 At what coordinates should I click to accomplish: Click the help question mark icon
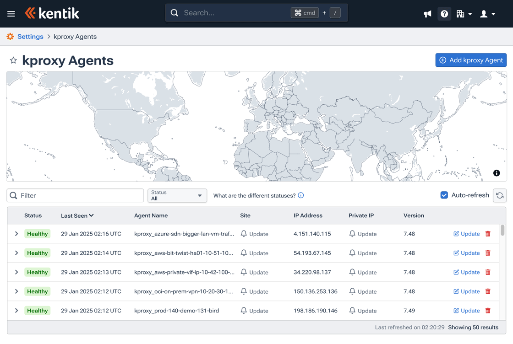444,14
